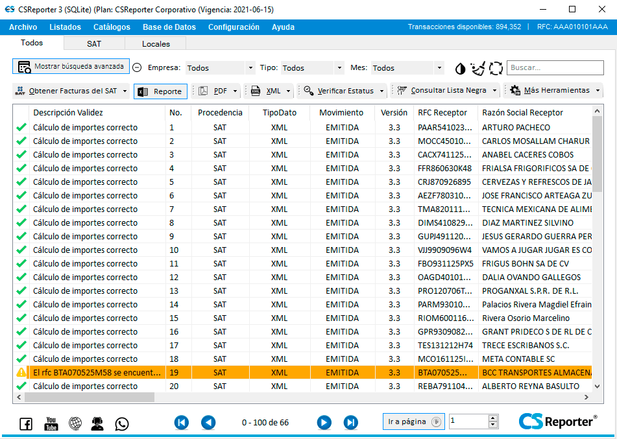Screen dimensions: 617x439
Task: Click Más Herramientas button
Action: [x=550, y=91]
